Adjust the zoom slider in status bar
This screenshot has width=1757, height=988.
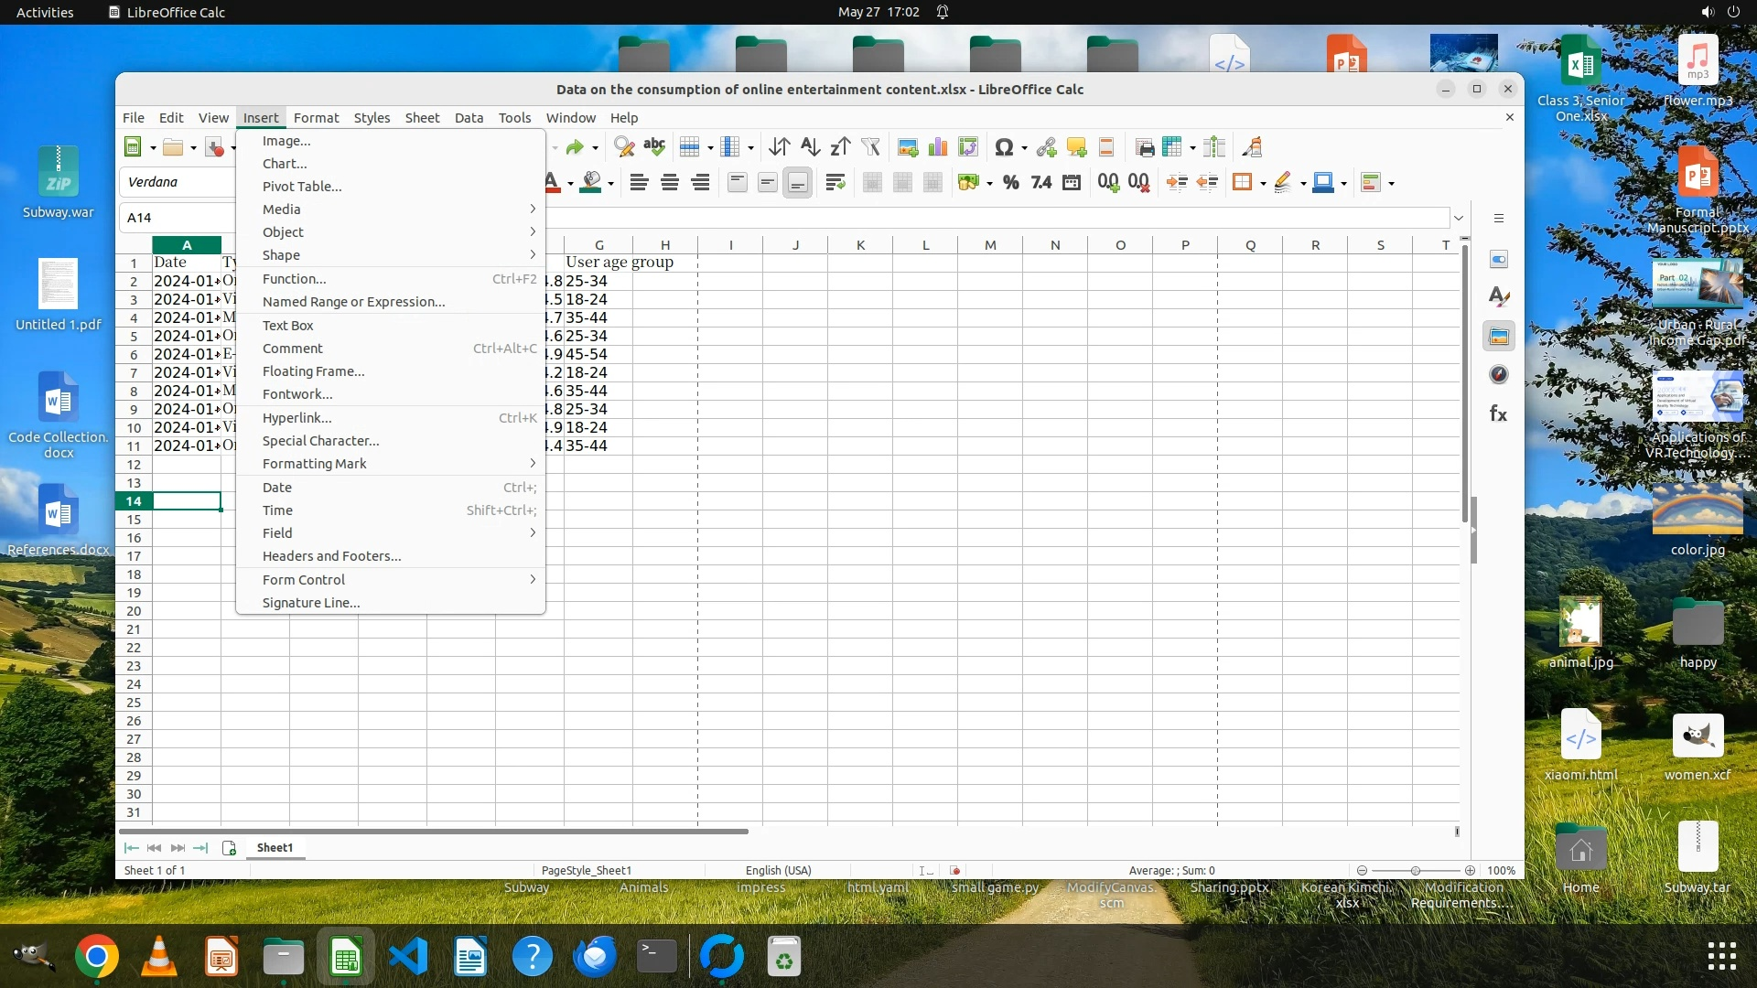click(1416, 871)
